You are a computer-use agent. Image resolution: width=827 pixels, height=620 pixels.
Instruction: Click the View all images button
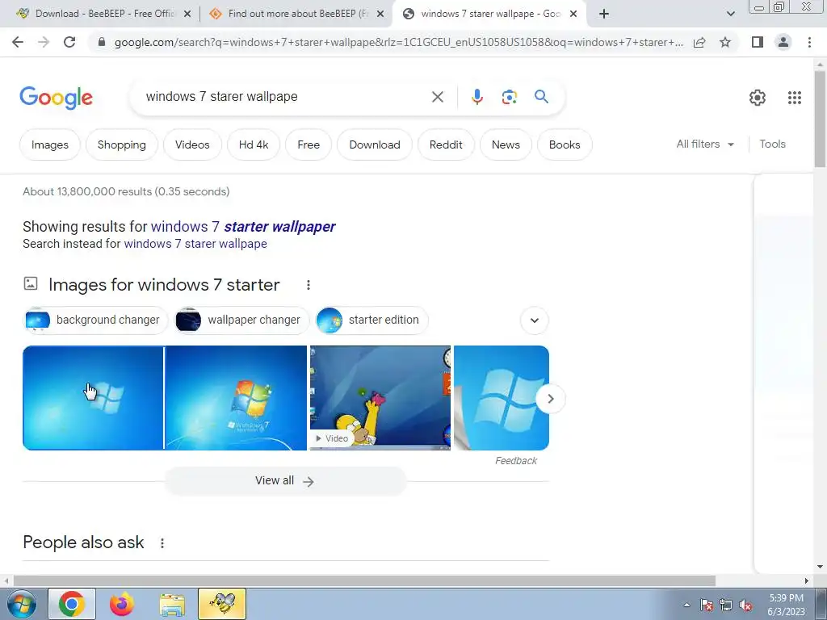coord(285,481)
